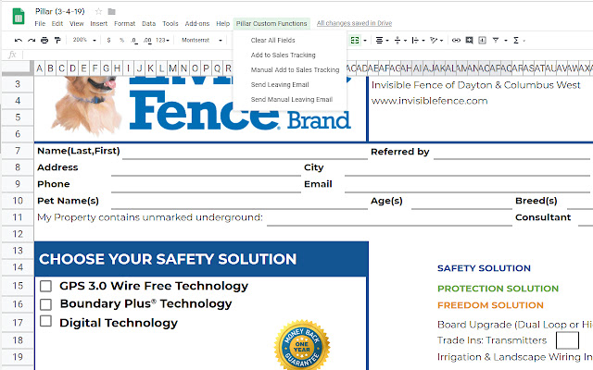This screenshot has height=370, width=593.
Task: Open the Edit menu
Action: [57, 23]
